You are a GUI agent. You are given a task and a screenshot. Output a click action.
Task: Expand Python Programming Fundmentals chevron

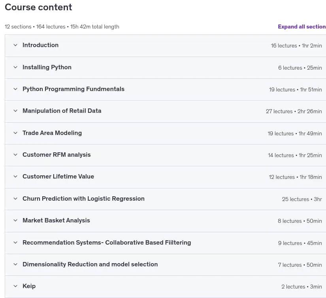pyautogui.click(x=15, y=89)
